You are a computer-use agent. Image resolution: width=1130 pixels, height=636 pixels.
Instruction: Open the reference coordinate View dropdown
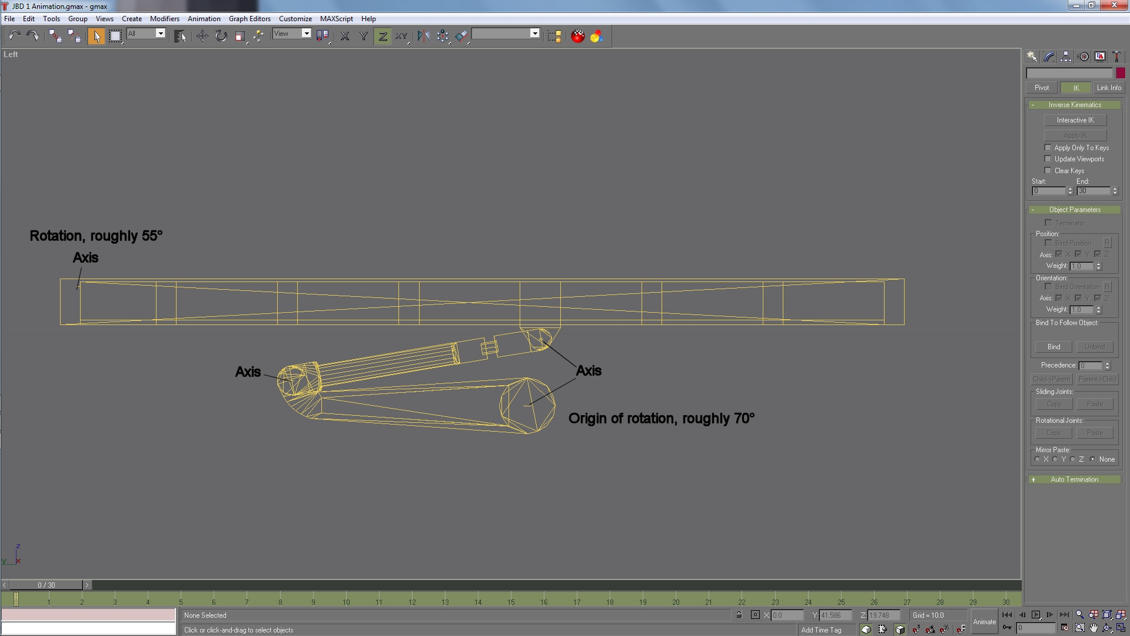[306, 34]
